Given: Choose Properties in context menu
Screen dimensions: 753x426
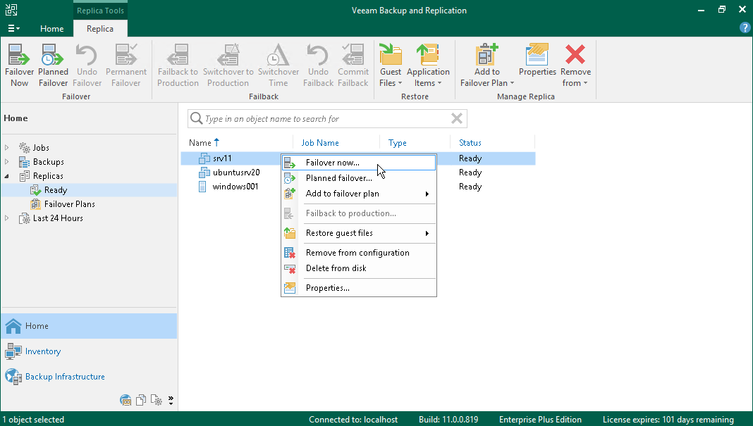Looking at the screenshot, I should click(359, 288).
